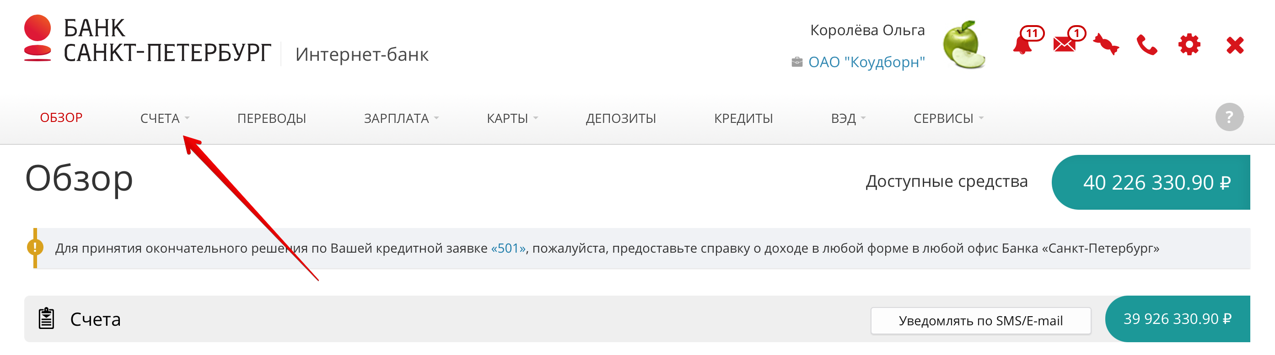Screen dimensions: 1275x355
Task: Expand the ВЭД menu dropdown
Action: click(x=848, y=118)
